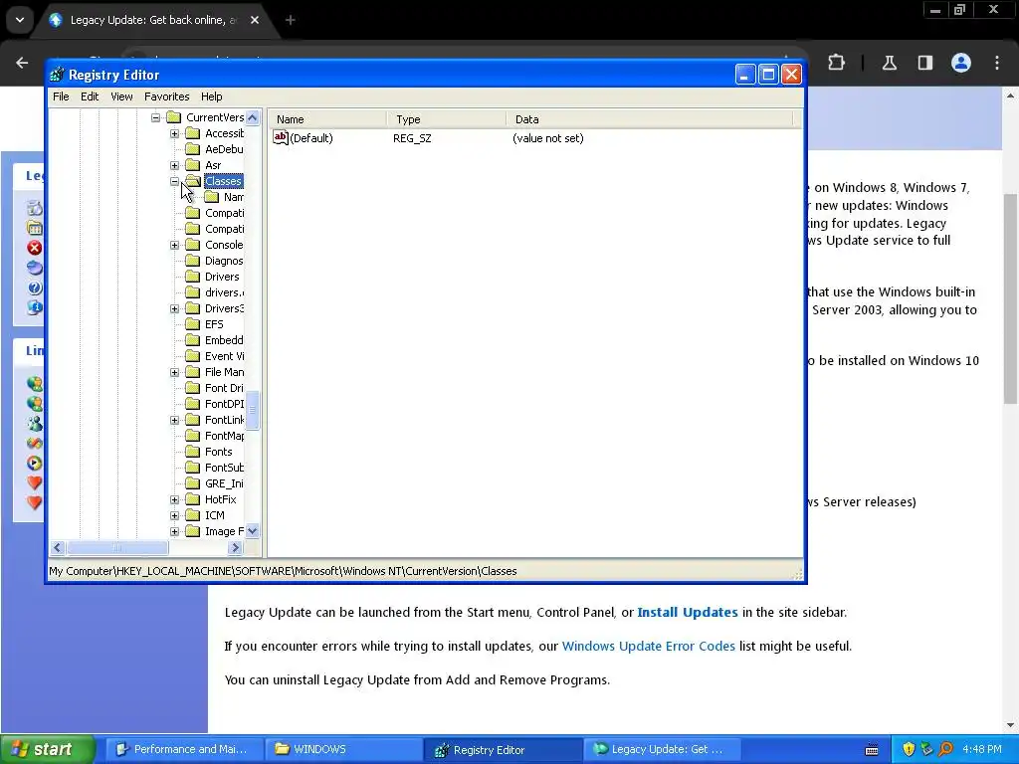This screenshot has width=1019, height=764.
Task: Switch to WINDOWS folder taskbar button
Action: coord(343,749)
